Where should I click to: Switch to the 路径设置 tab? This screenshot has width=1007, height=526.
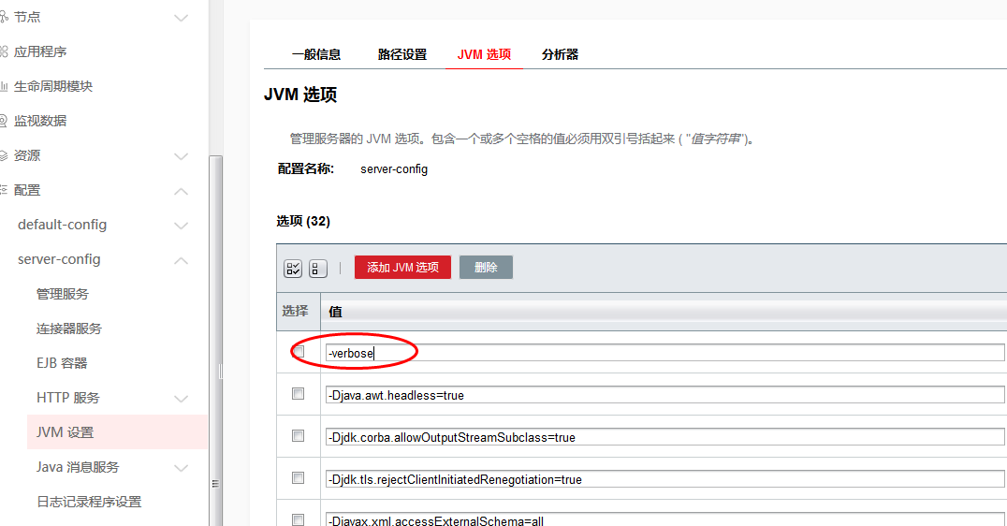[401, 54]
